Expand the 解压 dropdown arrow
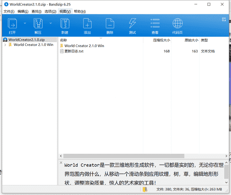 pos(51,23)
